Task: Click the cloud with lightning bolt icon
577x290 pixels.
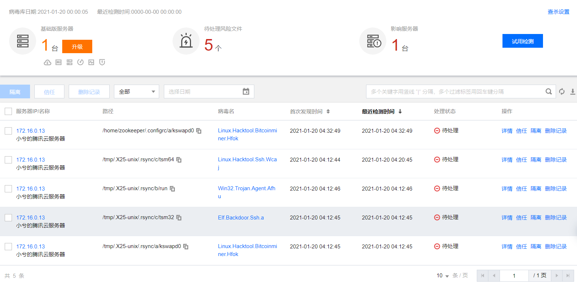Action: pyautogui.click(x=47, y=63)
